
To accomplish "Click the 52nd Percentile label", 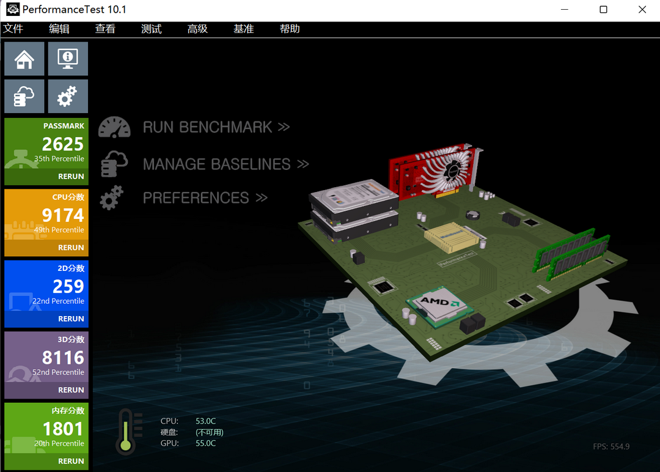I will pos(58,372).
